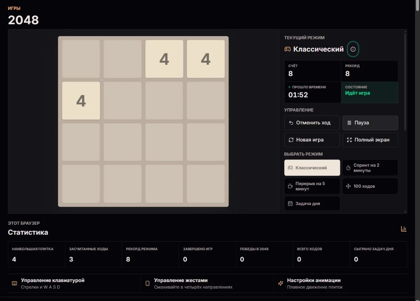The width and height of the screenshot is (420, 301).
Task: Select Спринт на 2 минуты mode
Action: (x=370, y=168)
